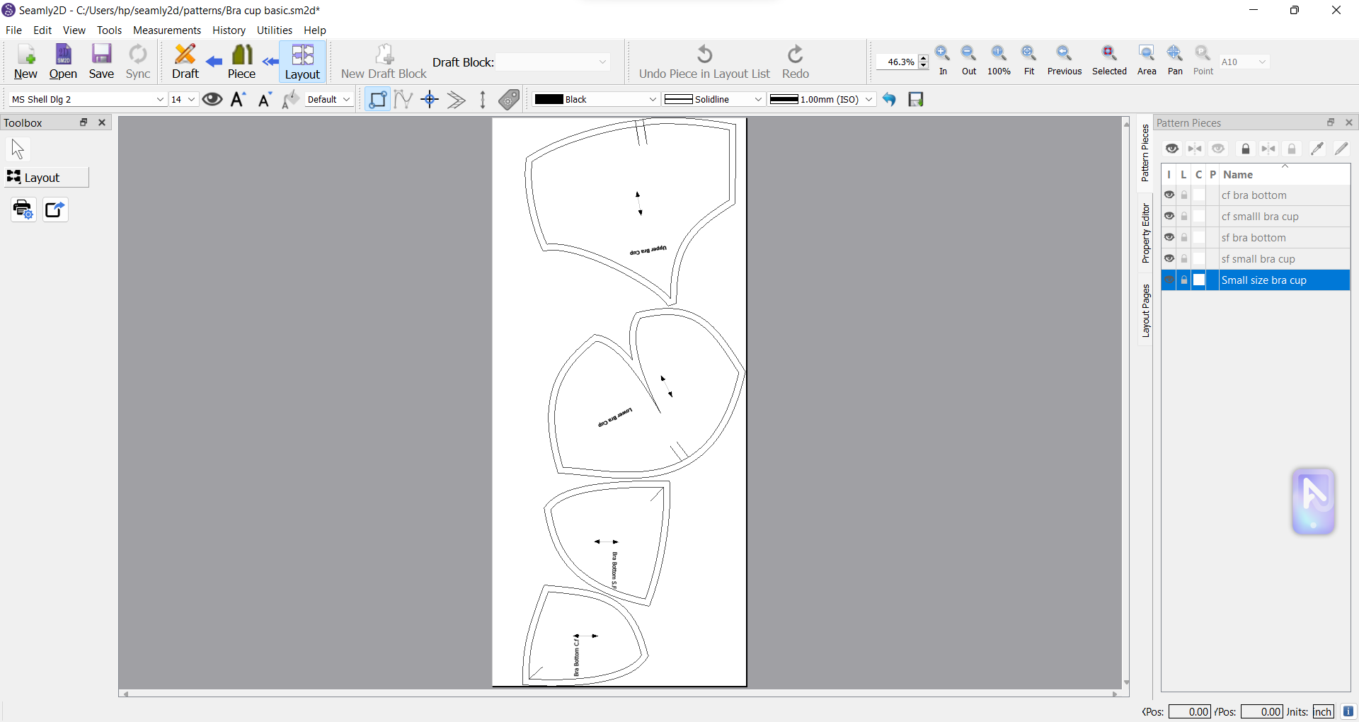
Task: Select the Small size bra cup row
Action: pos(1256,280)
